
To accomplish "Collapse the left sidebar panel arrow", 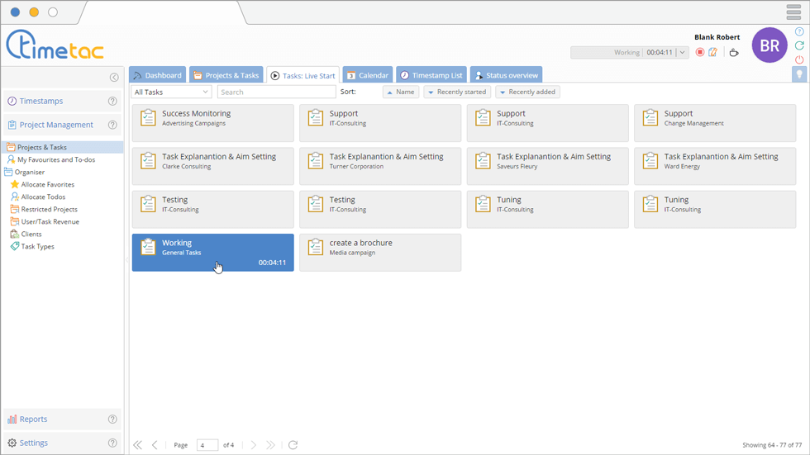I will [114, 78].
